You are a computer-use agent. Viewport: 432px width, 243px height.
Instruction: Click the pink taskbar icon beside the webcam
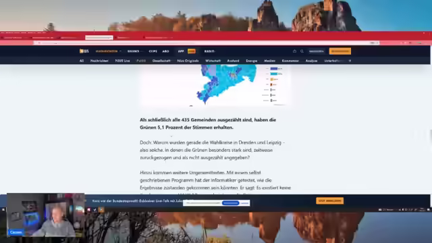coord(88,210)
